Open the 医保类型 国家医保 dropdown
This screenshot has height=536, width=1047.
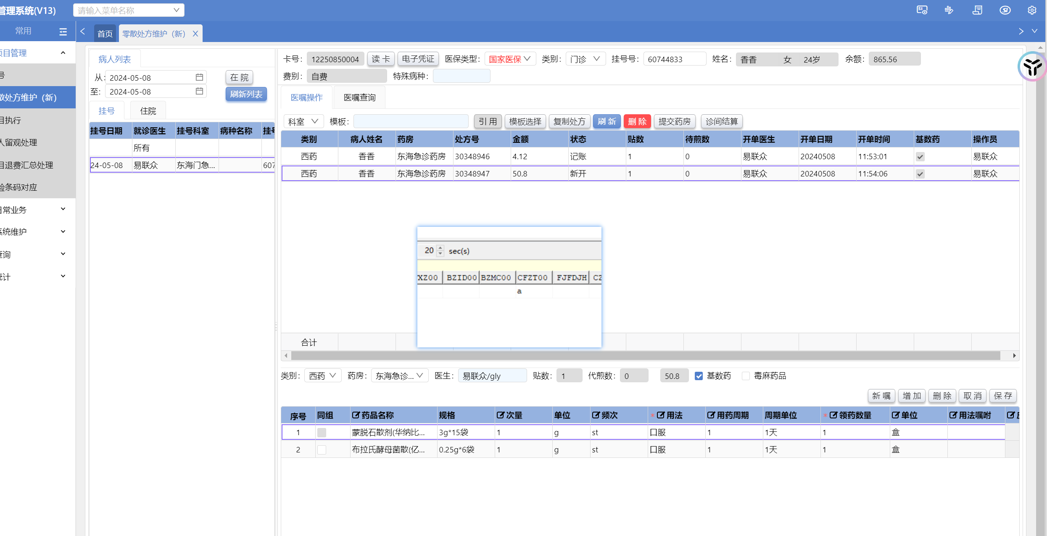pyautogui.click(x=510, y=59)
